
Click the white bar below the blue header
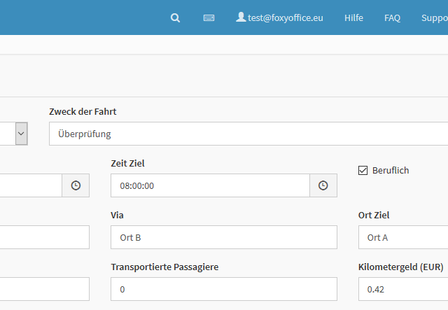pos(224,44)
